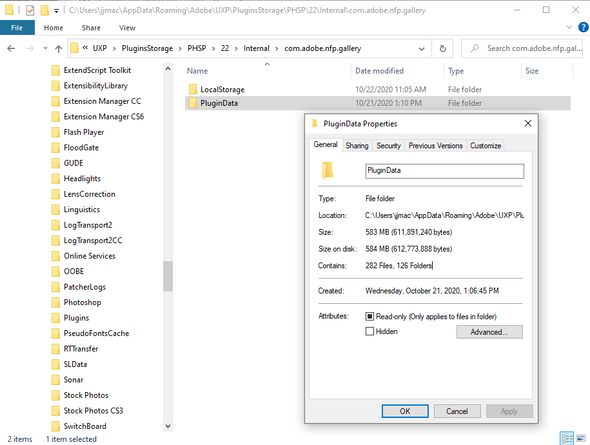Open the Home ribbon tab

54,28
